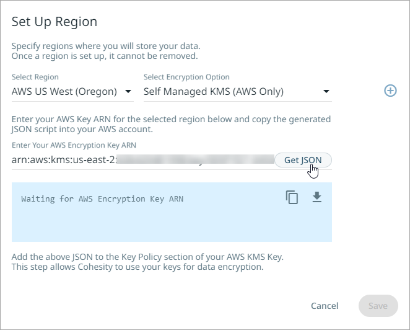410x330 pixels.
Task: Click the Waiting for AWS Encryption Key ARN text
Action: coord(102,199)
